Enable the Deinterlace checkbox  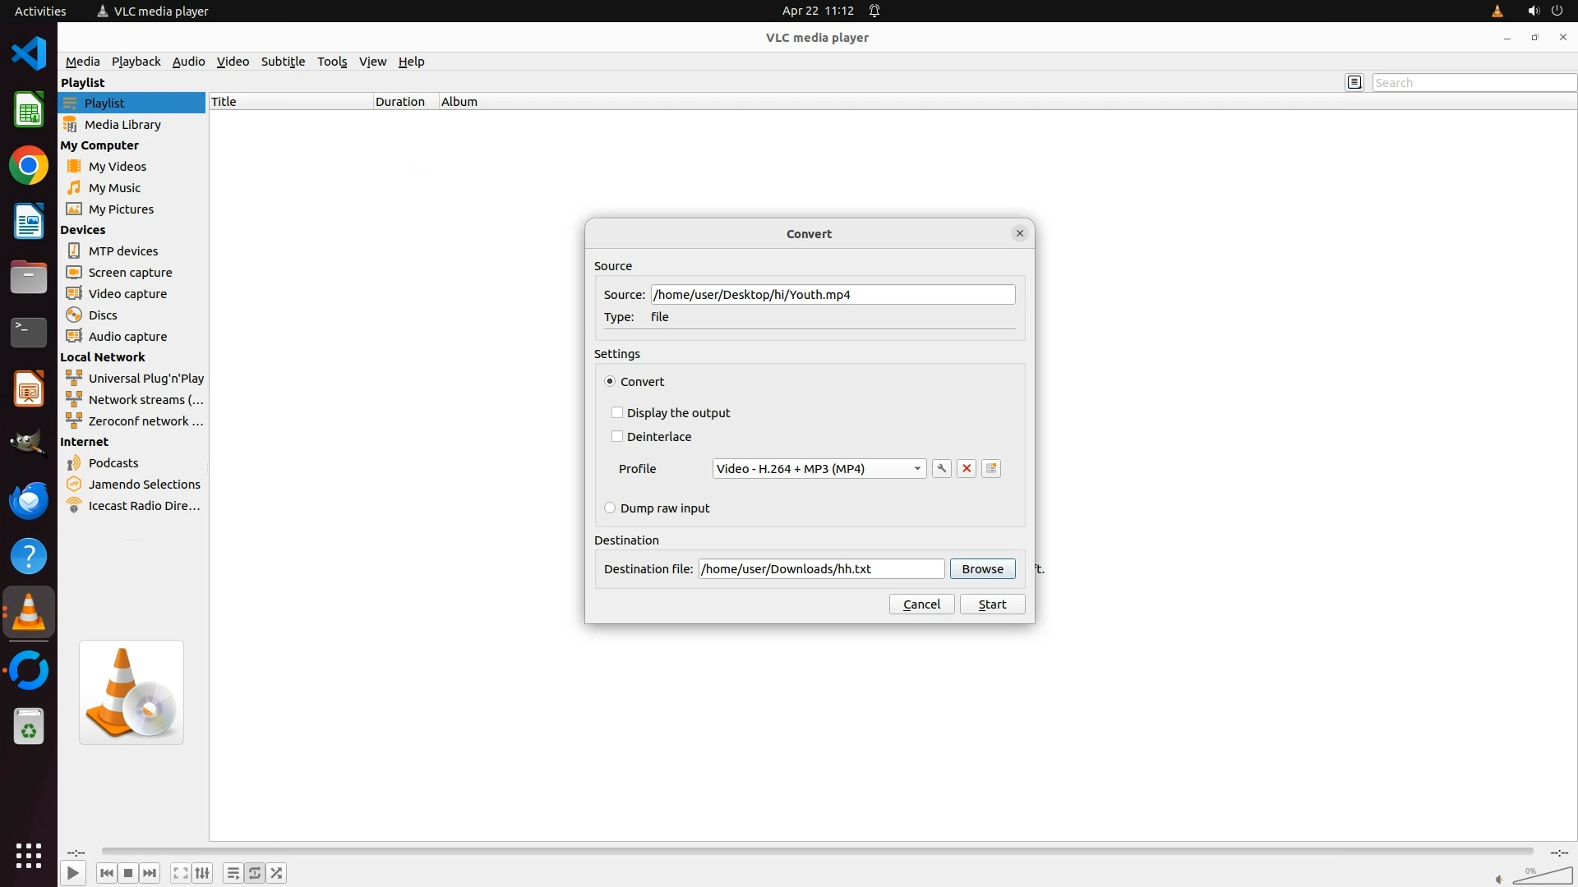[x=617, y=436]
